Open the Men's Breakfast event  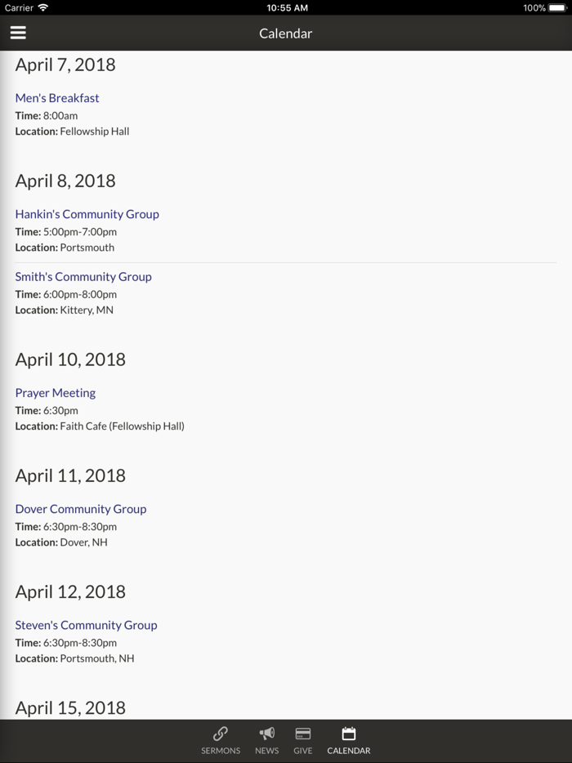(x=57, y=98)
